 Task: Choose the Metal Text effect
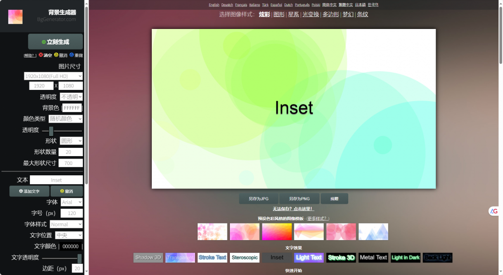(x=373, y=257)
